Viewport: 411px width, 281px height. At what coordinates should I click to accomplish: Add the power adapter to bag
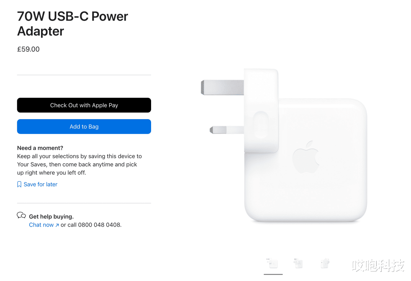click(84, 126)
